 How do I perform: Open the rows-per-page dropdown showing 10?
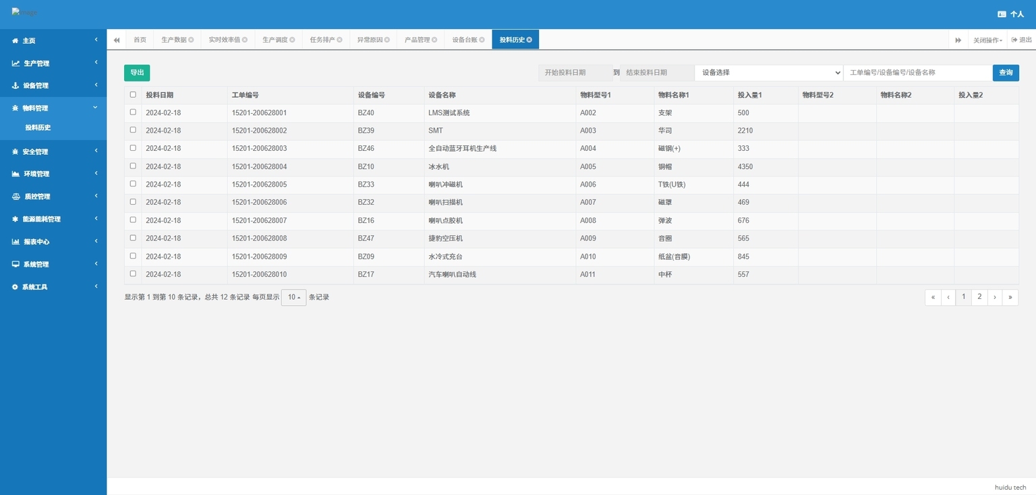[x=293, y=298]
